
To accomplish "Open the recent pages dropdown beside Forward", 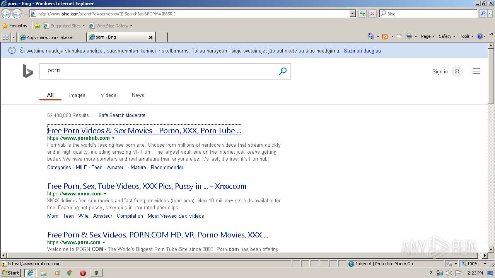I will tap(25, 14).
